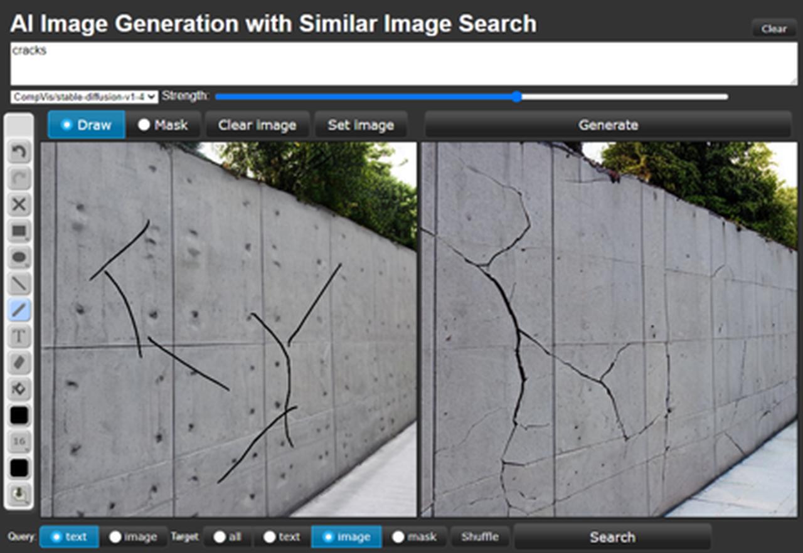Click the left drawing canvas with sketched lines
Viewport: 803px width, 553px height.
pos(228,330)
